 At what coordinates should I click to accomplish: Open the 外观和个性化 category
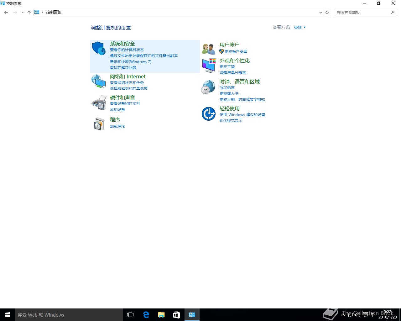click(x=235, y=61)
